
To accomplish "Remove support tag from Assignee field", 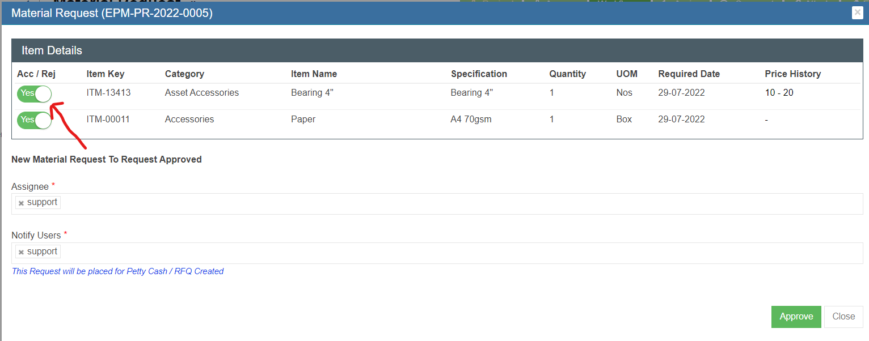I will coord(21,203).
